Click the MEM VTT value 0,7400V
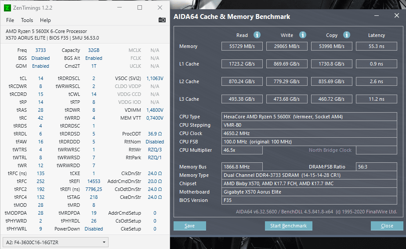Image resolution: width=406 pixels, height=249 pixels. [x=155, y=118]
